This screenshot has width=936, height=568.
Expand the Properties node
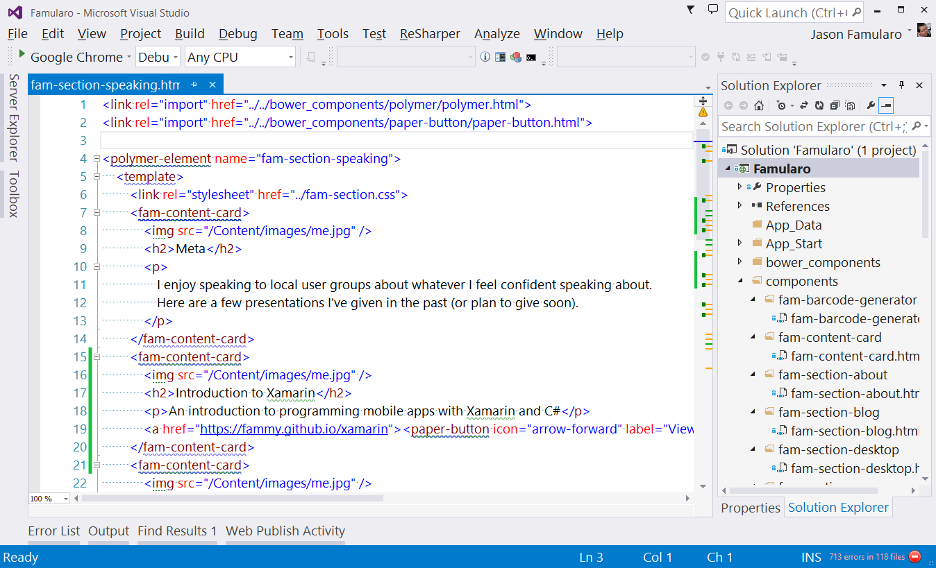pyautogui.click(x=739, y=187)
